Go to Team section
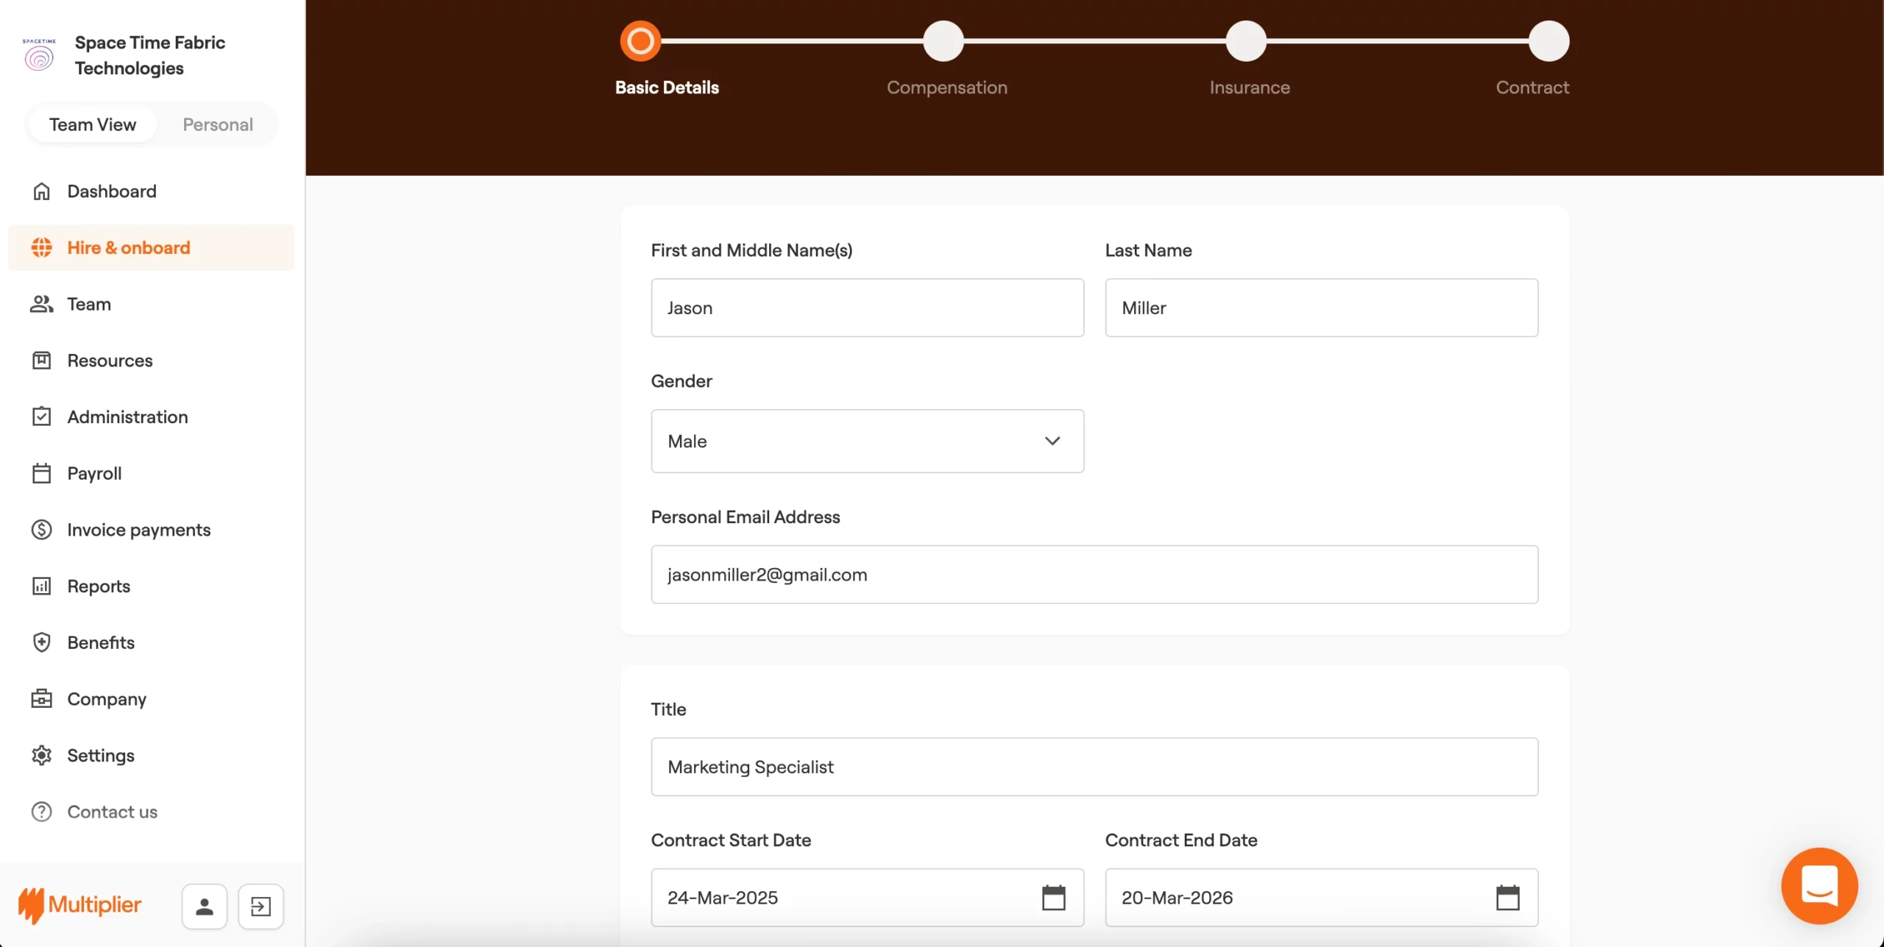Screen dimensions: 1884x947 151,304
